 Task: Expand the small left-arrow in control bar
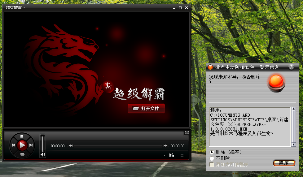165,155
